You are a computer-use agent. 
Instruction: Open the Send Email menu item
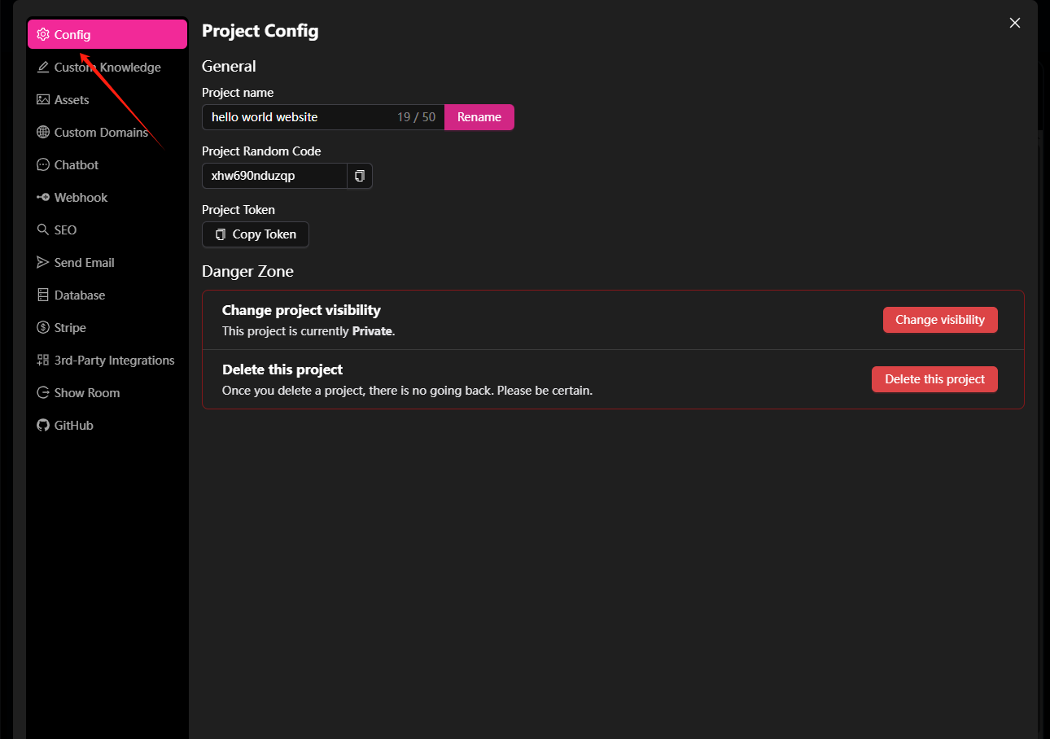point(84,263)
